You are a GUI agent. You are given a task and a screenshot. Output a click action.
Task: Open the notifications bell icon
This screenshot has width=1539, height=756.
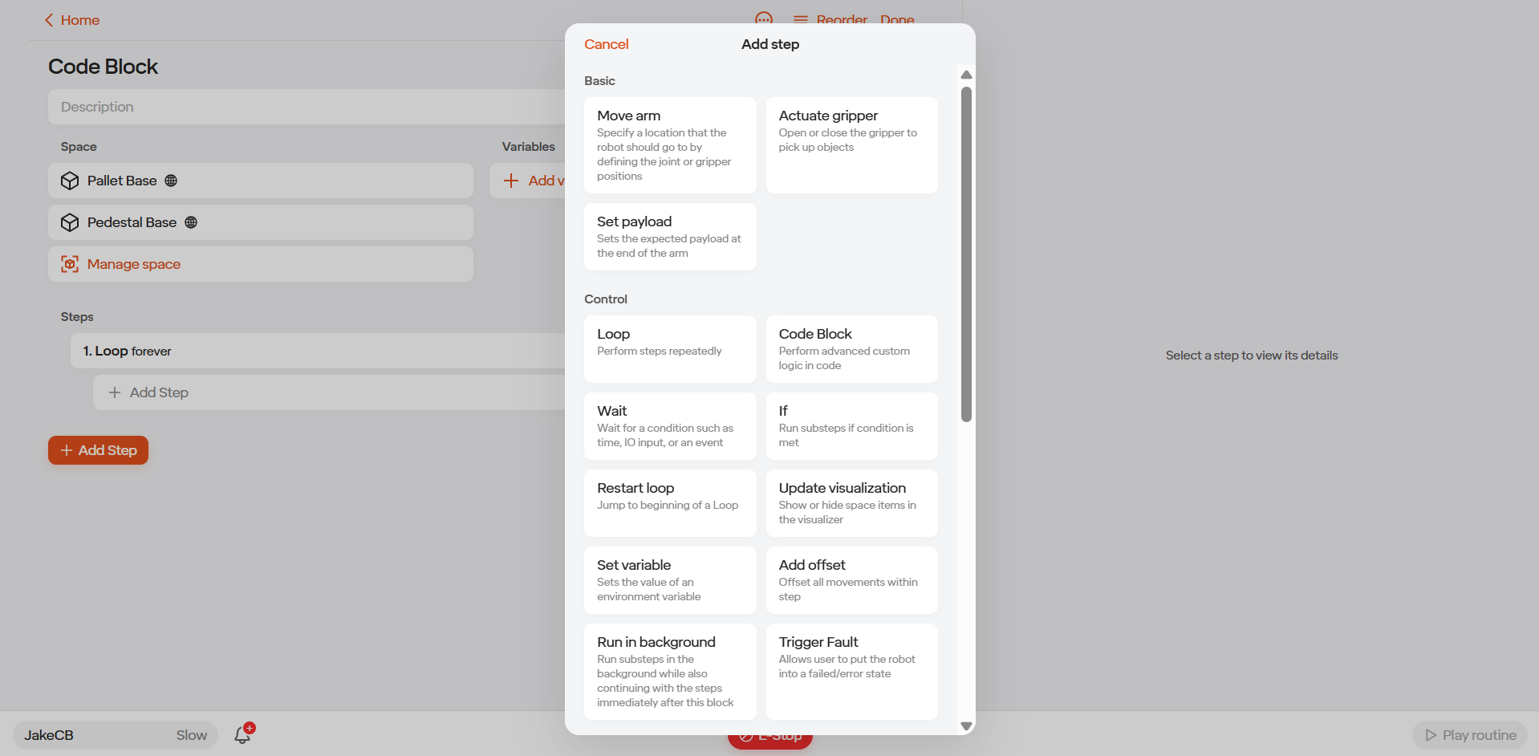coord(242,734)
